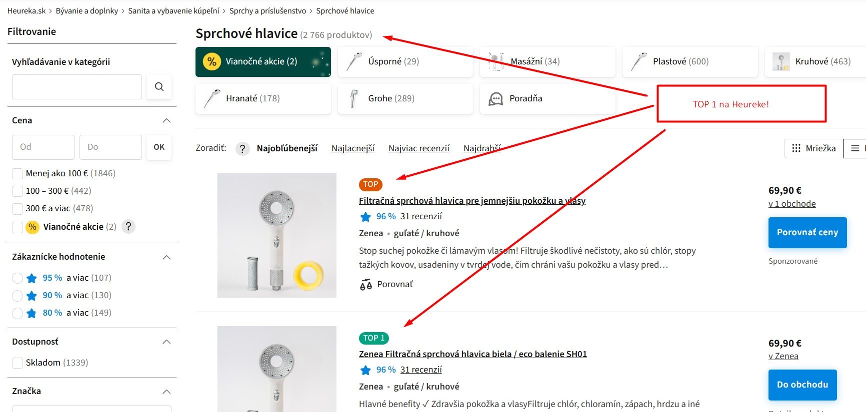
Task: Open Filtračná sprchová hlavica product link
Action: (472, 201)
